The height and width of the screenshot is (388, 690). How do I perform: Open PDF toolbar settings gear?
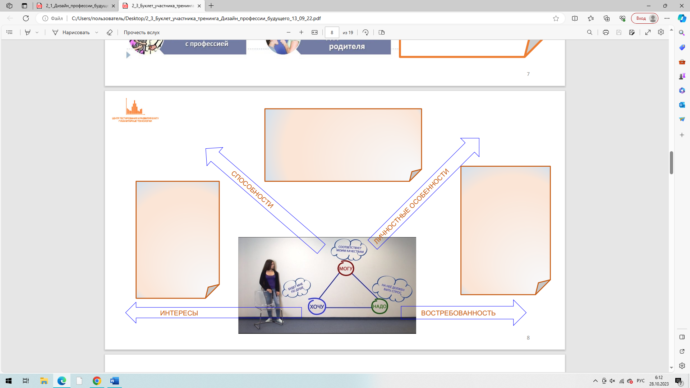(661, 32)
